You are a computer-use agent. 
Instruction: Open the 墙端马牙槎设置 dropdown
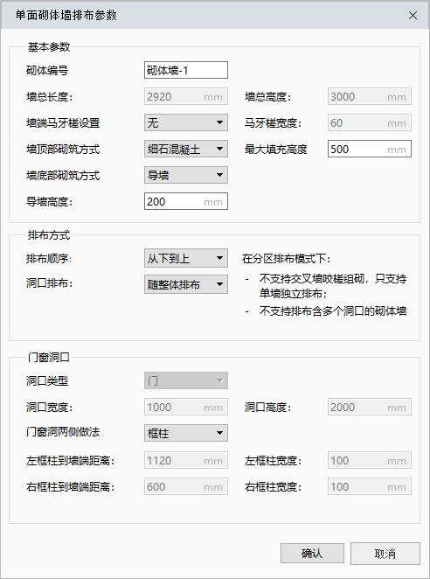point(186,122)
